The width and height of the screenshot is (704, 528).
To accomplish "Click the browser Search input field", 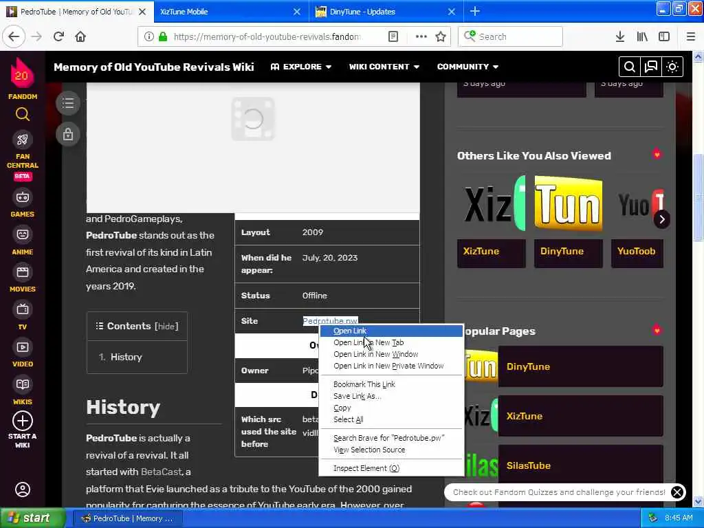I will [x=511, y=36].
